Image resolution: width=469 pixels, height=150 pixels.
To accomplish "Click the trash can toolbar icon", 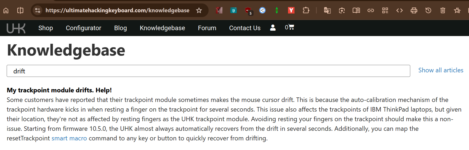I will click(x=443, y=10).
